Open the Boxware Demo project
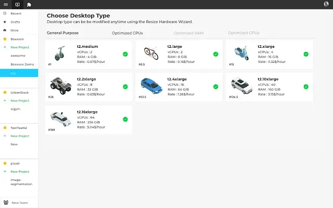The height and width of the screenshot is (208, 333). click(22, 64)
